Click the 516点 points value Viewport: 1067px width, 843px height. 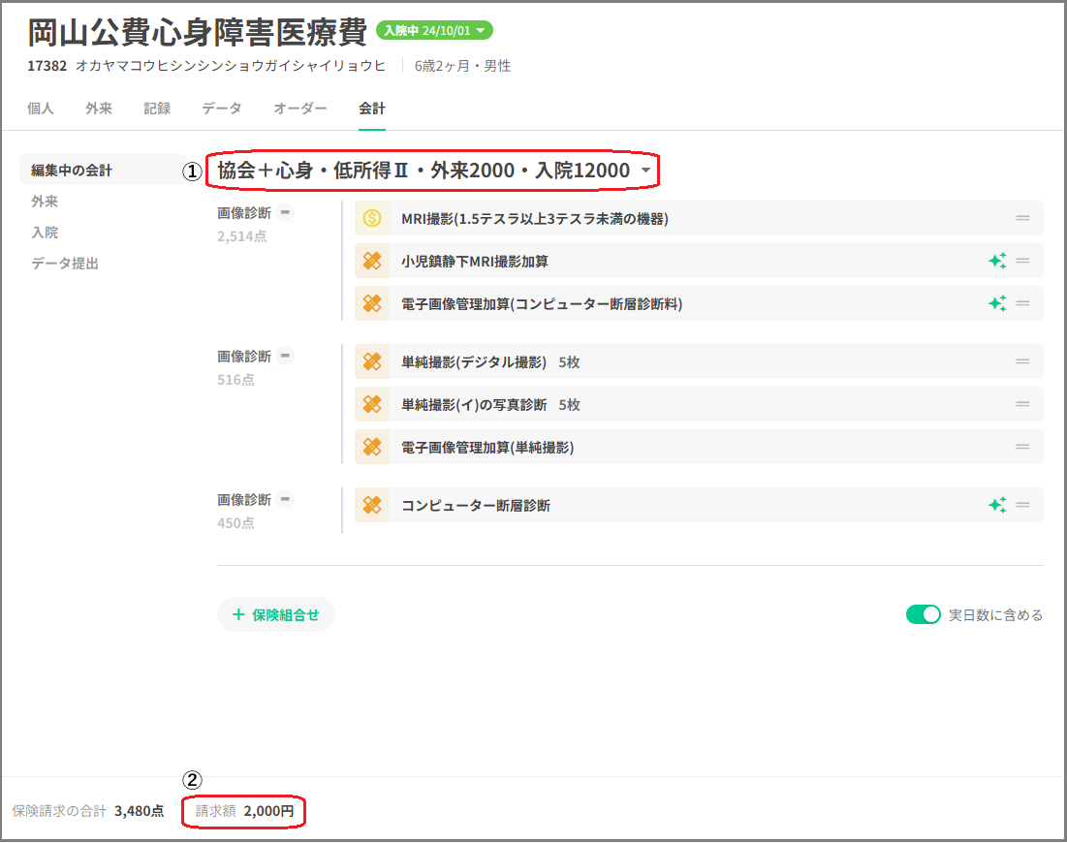click(x=235, y=380)
